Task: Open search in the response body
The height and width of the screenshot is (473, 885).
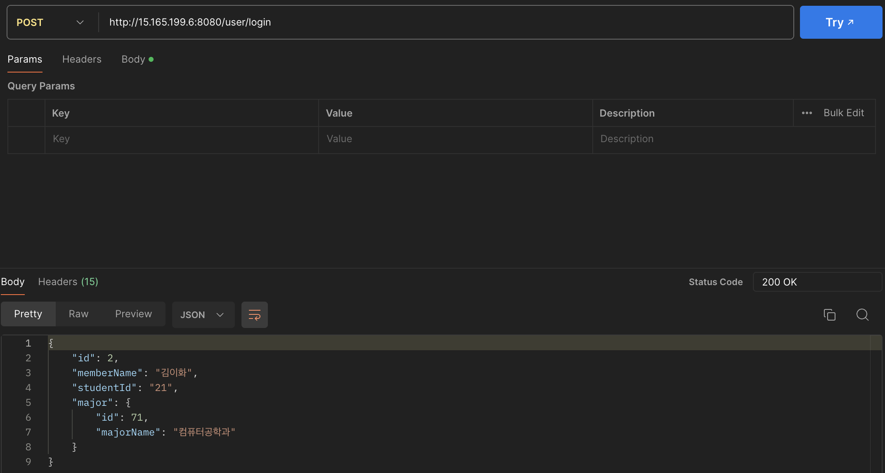Action: click(x=862, y=315)
